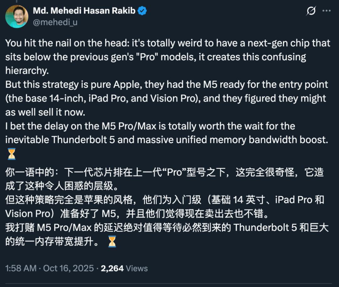
Task: Click the hourglass emoji after the Chinese text
Action: tap(112, 241)
